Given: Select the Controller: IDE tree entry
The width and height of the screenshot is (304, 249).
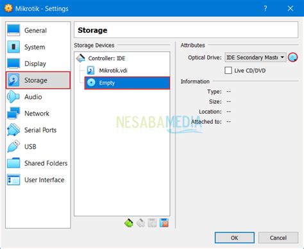Looking at the screenshot, I should coord(122,58).
